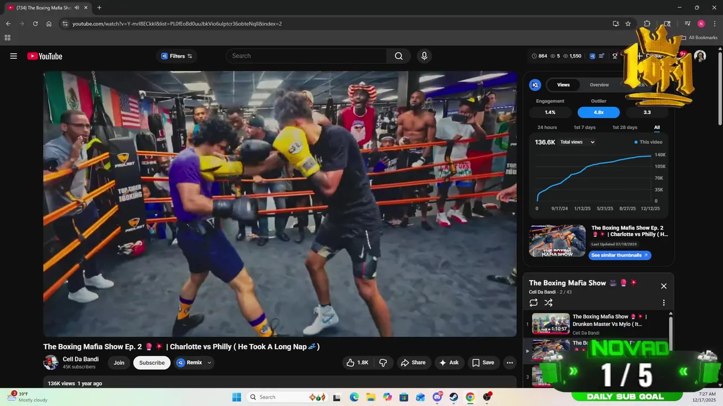Click the Join channel button

click(x=119, y=363)
